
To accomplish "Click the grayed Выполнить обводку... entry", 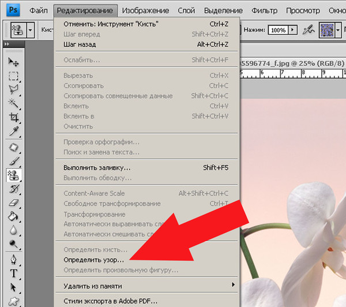I will [146, 178].
